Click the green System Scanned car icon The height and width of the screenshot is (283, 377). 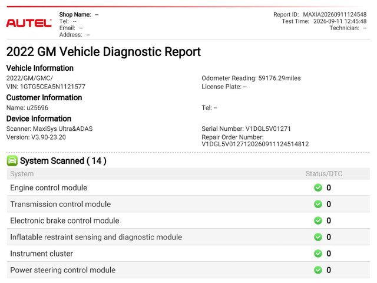click(12, 161)
